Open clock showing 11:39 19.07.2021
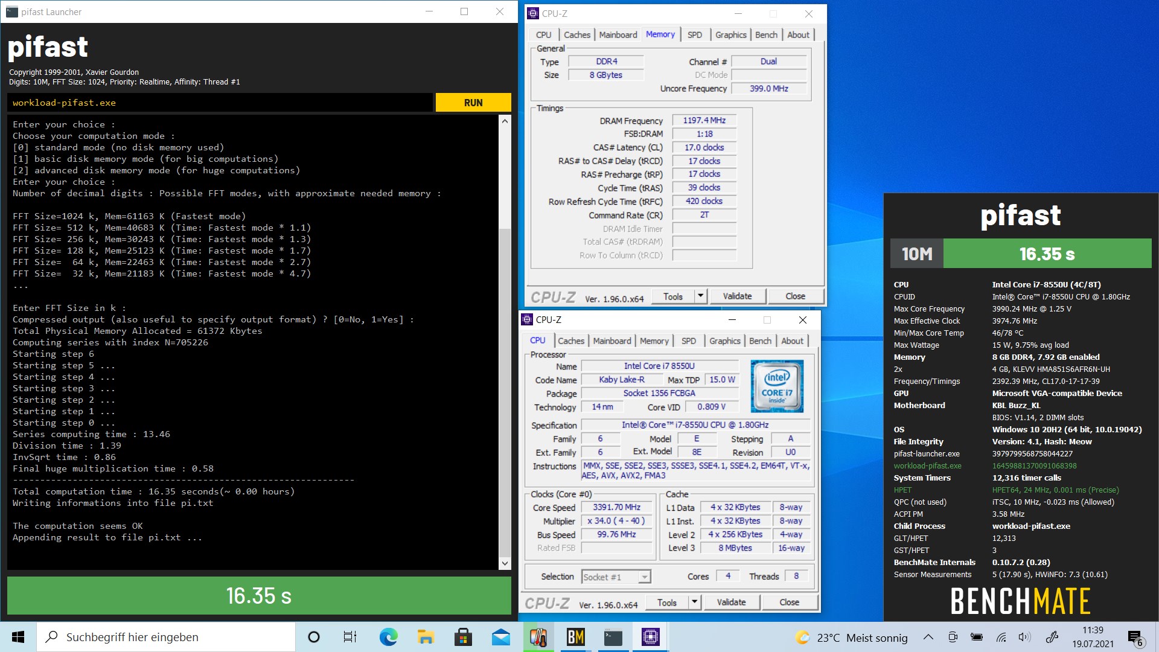This screenshot has height=652, width=1159. tap(1093, 637)
